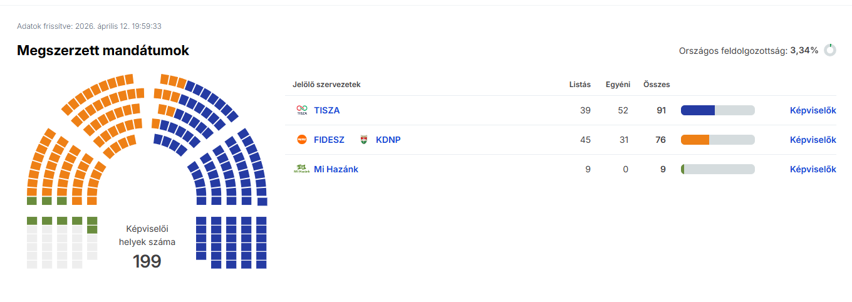
Task: Click the Összes column header
Action: click(657, 85)
